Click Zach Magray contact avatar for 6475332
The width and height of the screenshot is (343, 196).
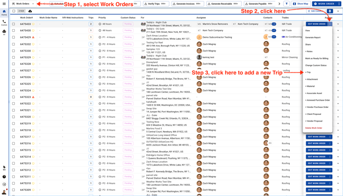pos(266,44)
